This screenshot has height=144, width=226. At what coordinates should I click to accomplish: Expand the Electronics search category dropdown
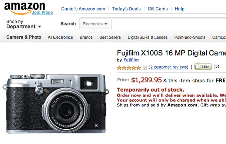click(95, 24)
